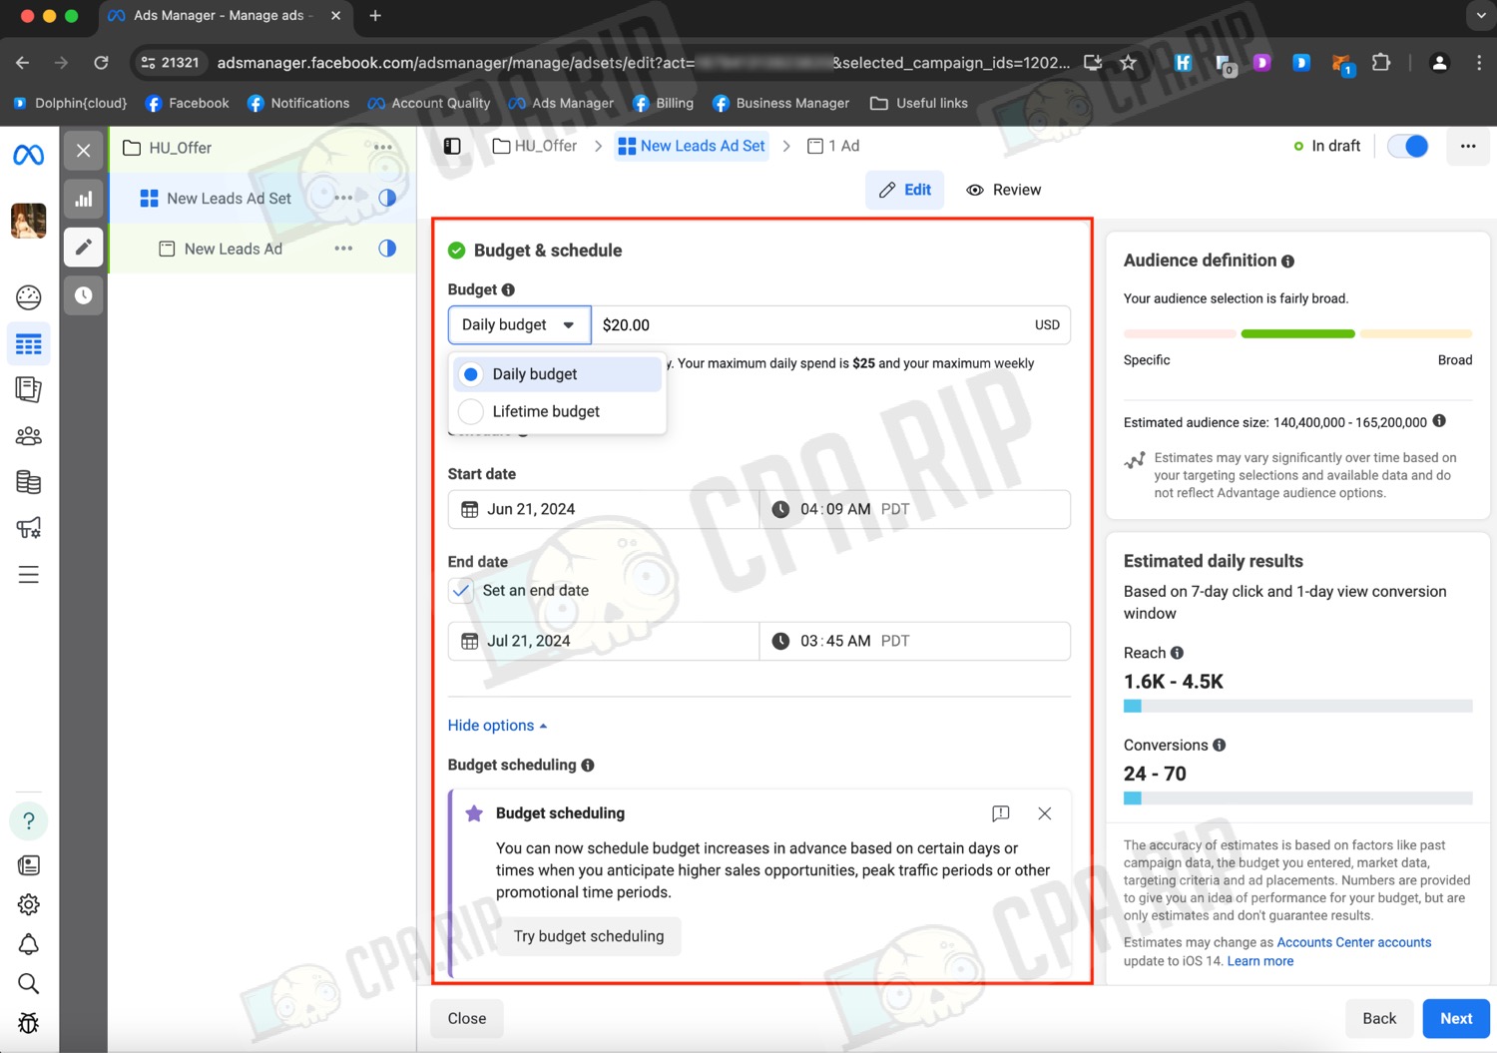
Task: Select the pencil edit icon in sidebar
Action: pyautogui.click(x=84, y=247)
